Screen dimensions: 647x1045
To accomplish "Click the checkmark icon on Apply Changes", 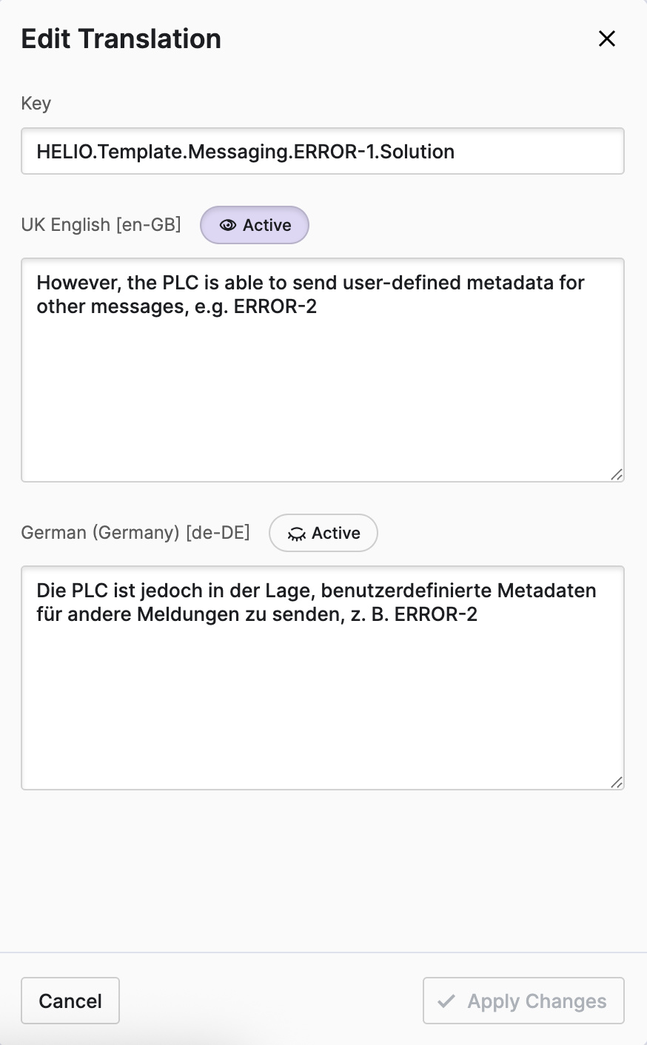I will tap(446, 1001).
